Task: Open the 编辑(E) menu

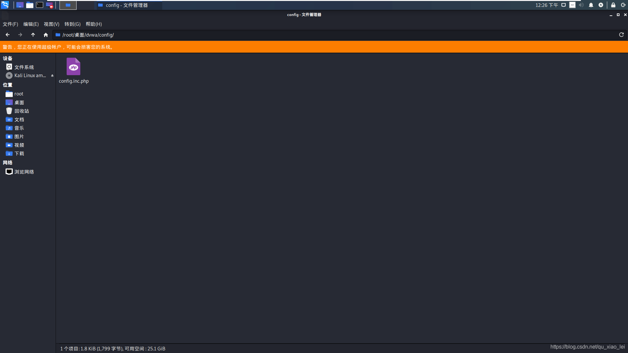Action: [31, 24]
